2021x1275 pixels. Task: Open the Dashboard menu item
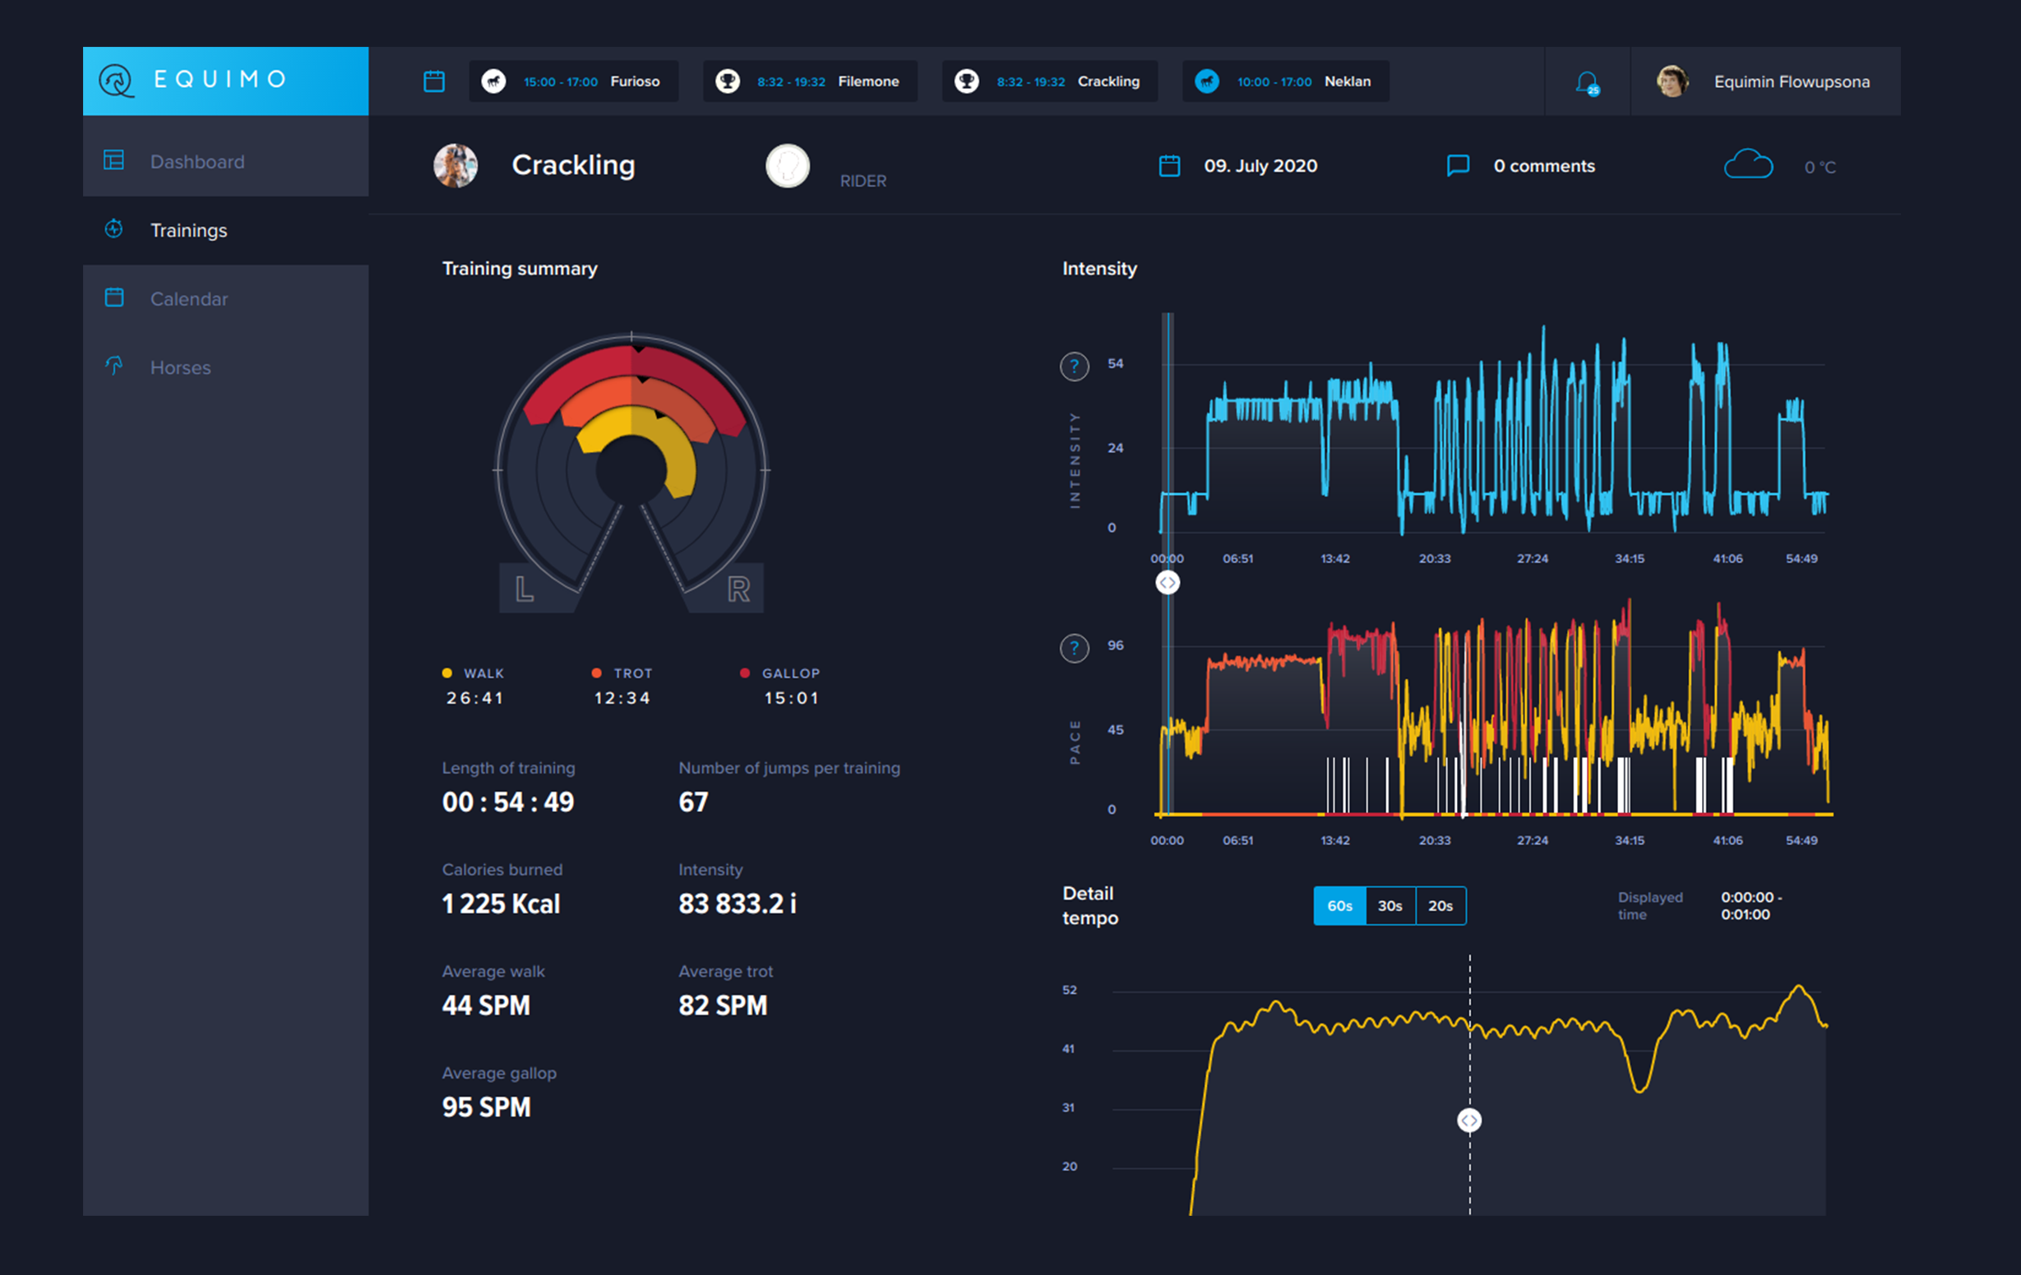coord(197,161)
